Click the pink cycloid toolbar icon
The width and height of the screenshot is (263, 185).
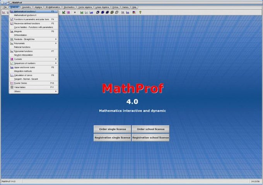point(68,12)
